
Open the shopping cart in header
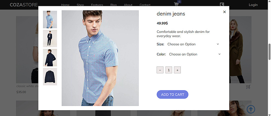coord(176,4)
